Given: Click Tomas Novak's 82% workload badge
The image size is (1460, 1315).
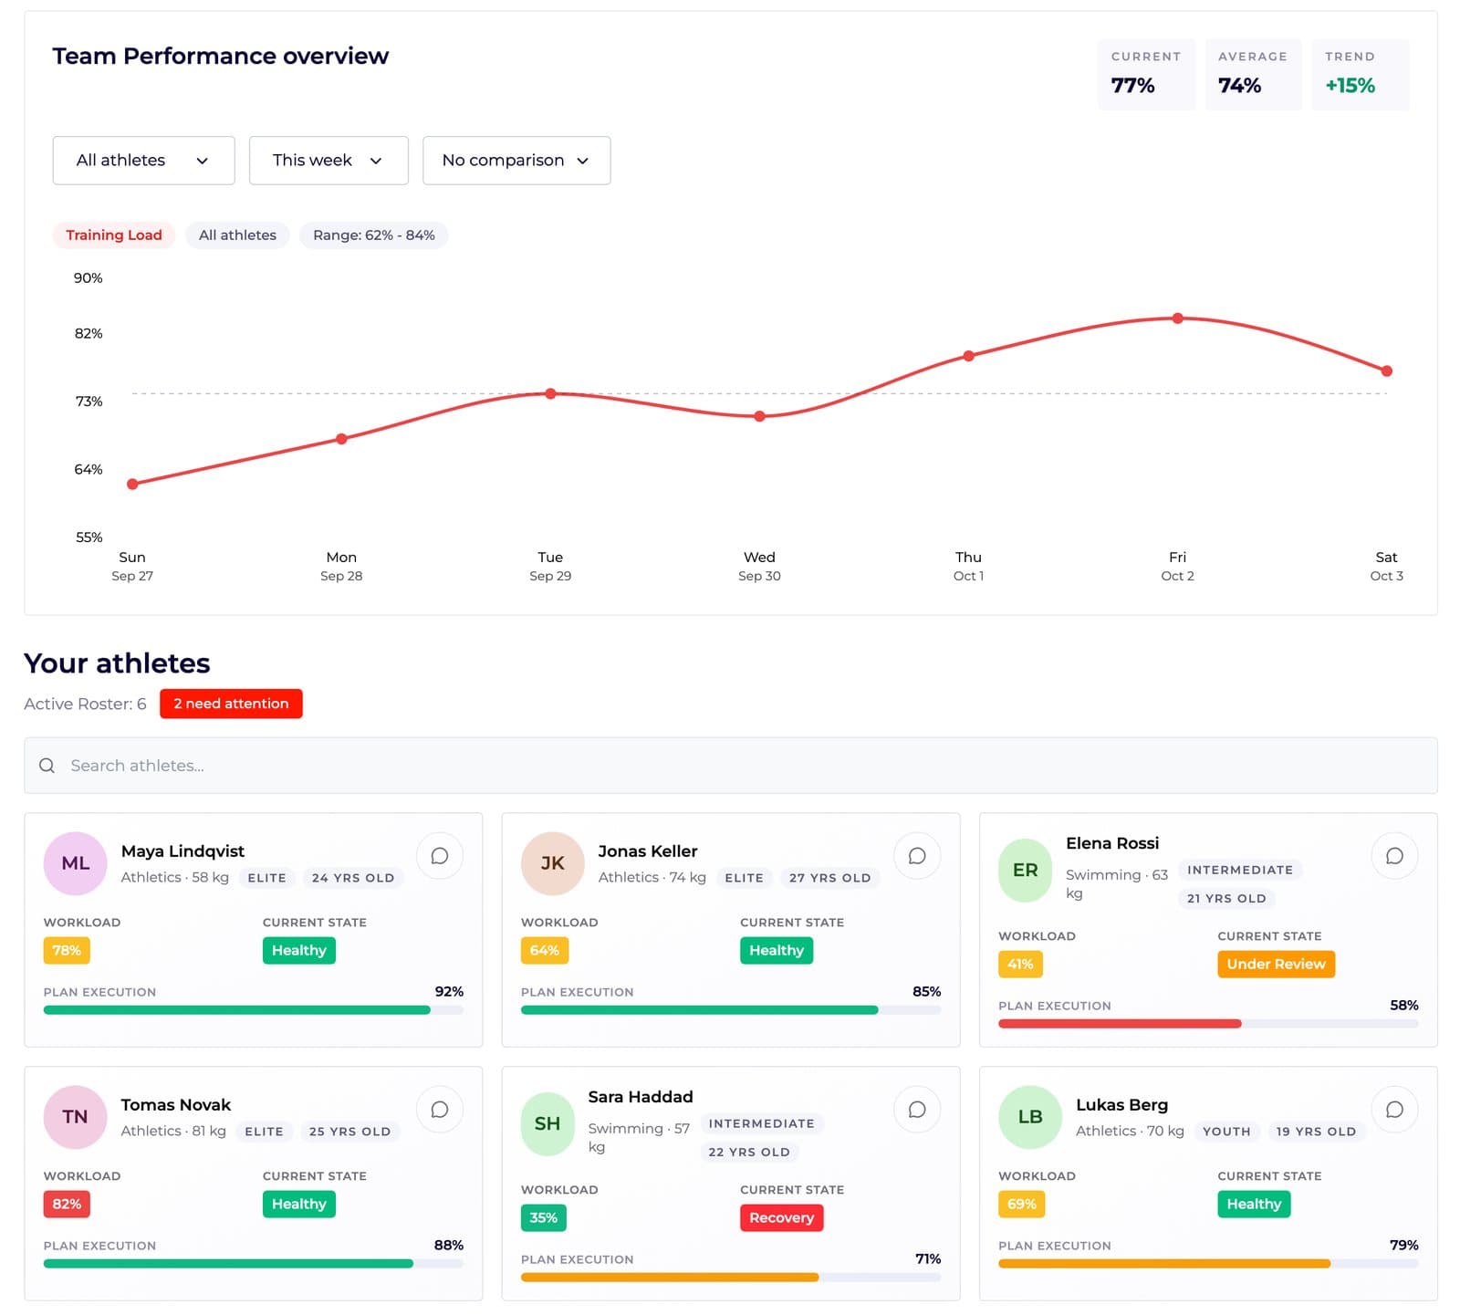Looking at the screenshot, I should 67,1205.
